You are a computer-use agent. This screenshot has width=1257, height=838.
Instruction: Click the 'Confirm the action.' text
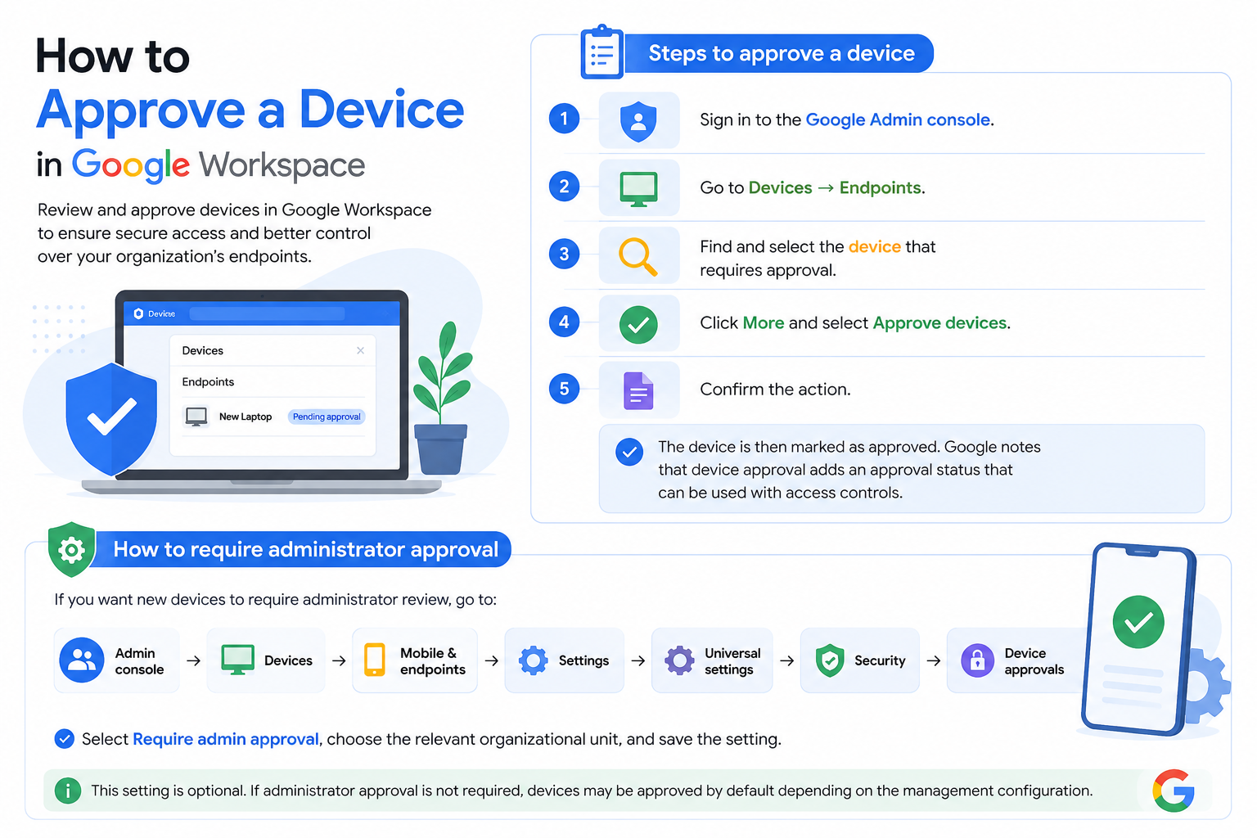point(775,390)
